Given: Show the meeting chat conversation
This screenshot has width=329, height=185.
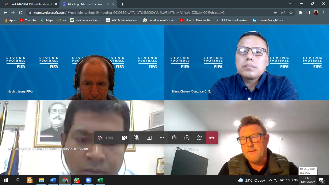Looking at the screenshot, I should (x=187, y=138).
